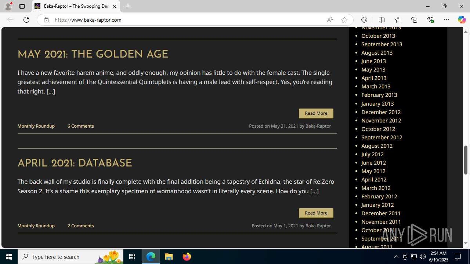Open January 2012 archive
The height and width of the screenshot is (264, 470).
pos(377,205)
